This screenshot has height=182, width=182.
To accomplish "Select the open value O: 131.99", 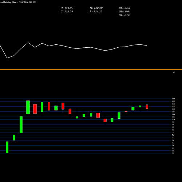I will tap(67, 8).
